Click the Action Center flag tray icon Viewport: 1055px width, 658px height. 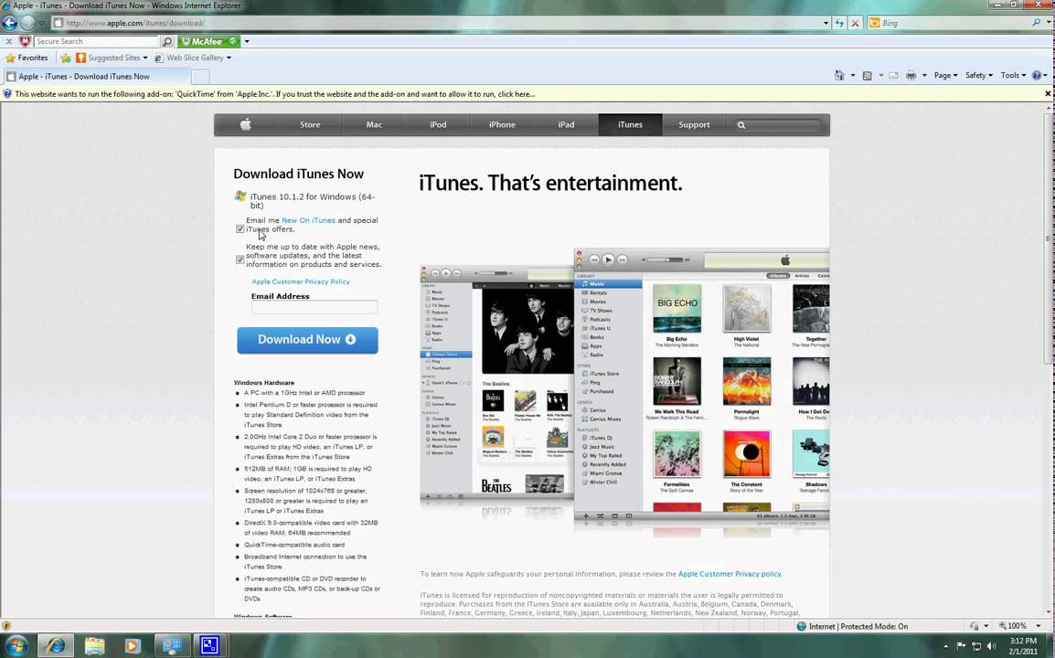961,646
